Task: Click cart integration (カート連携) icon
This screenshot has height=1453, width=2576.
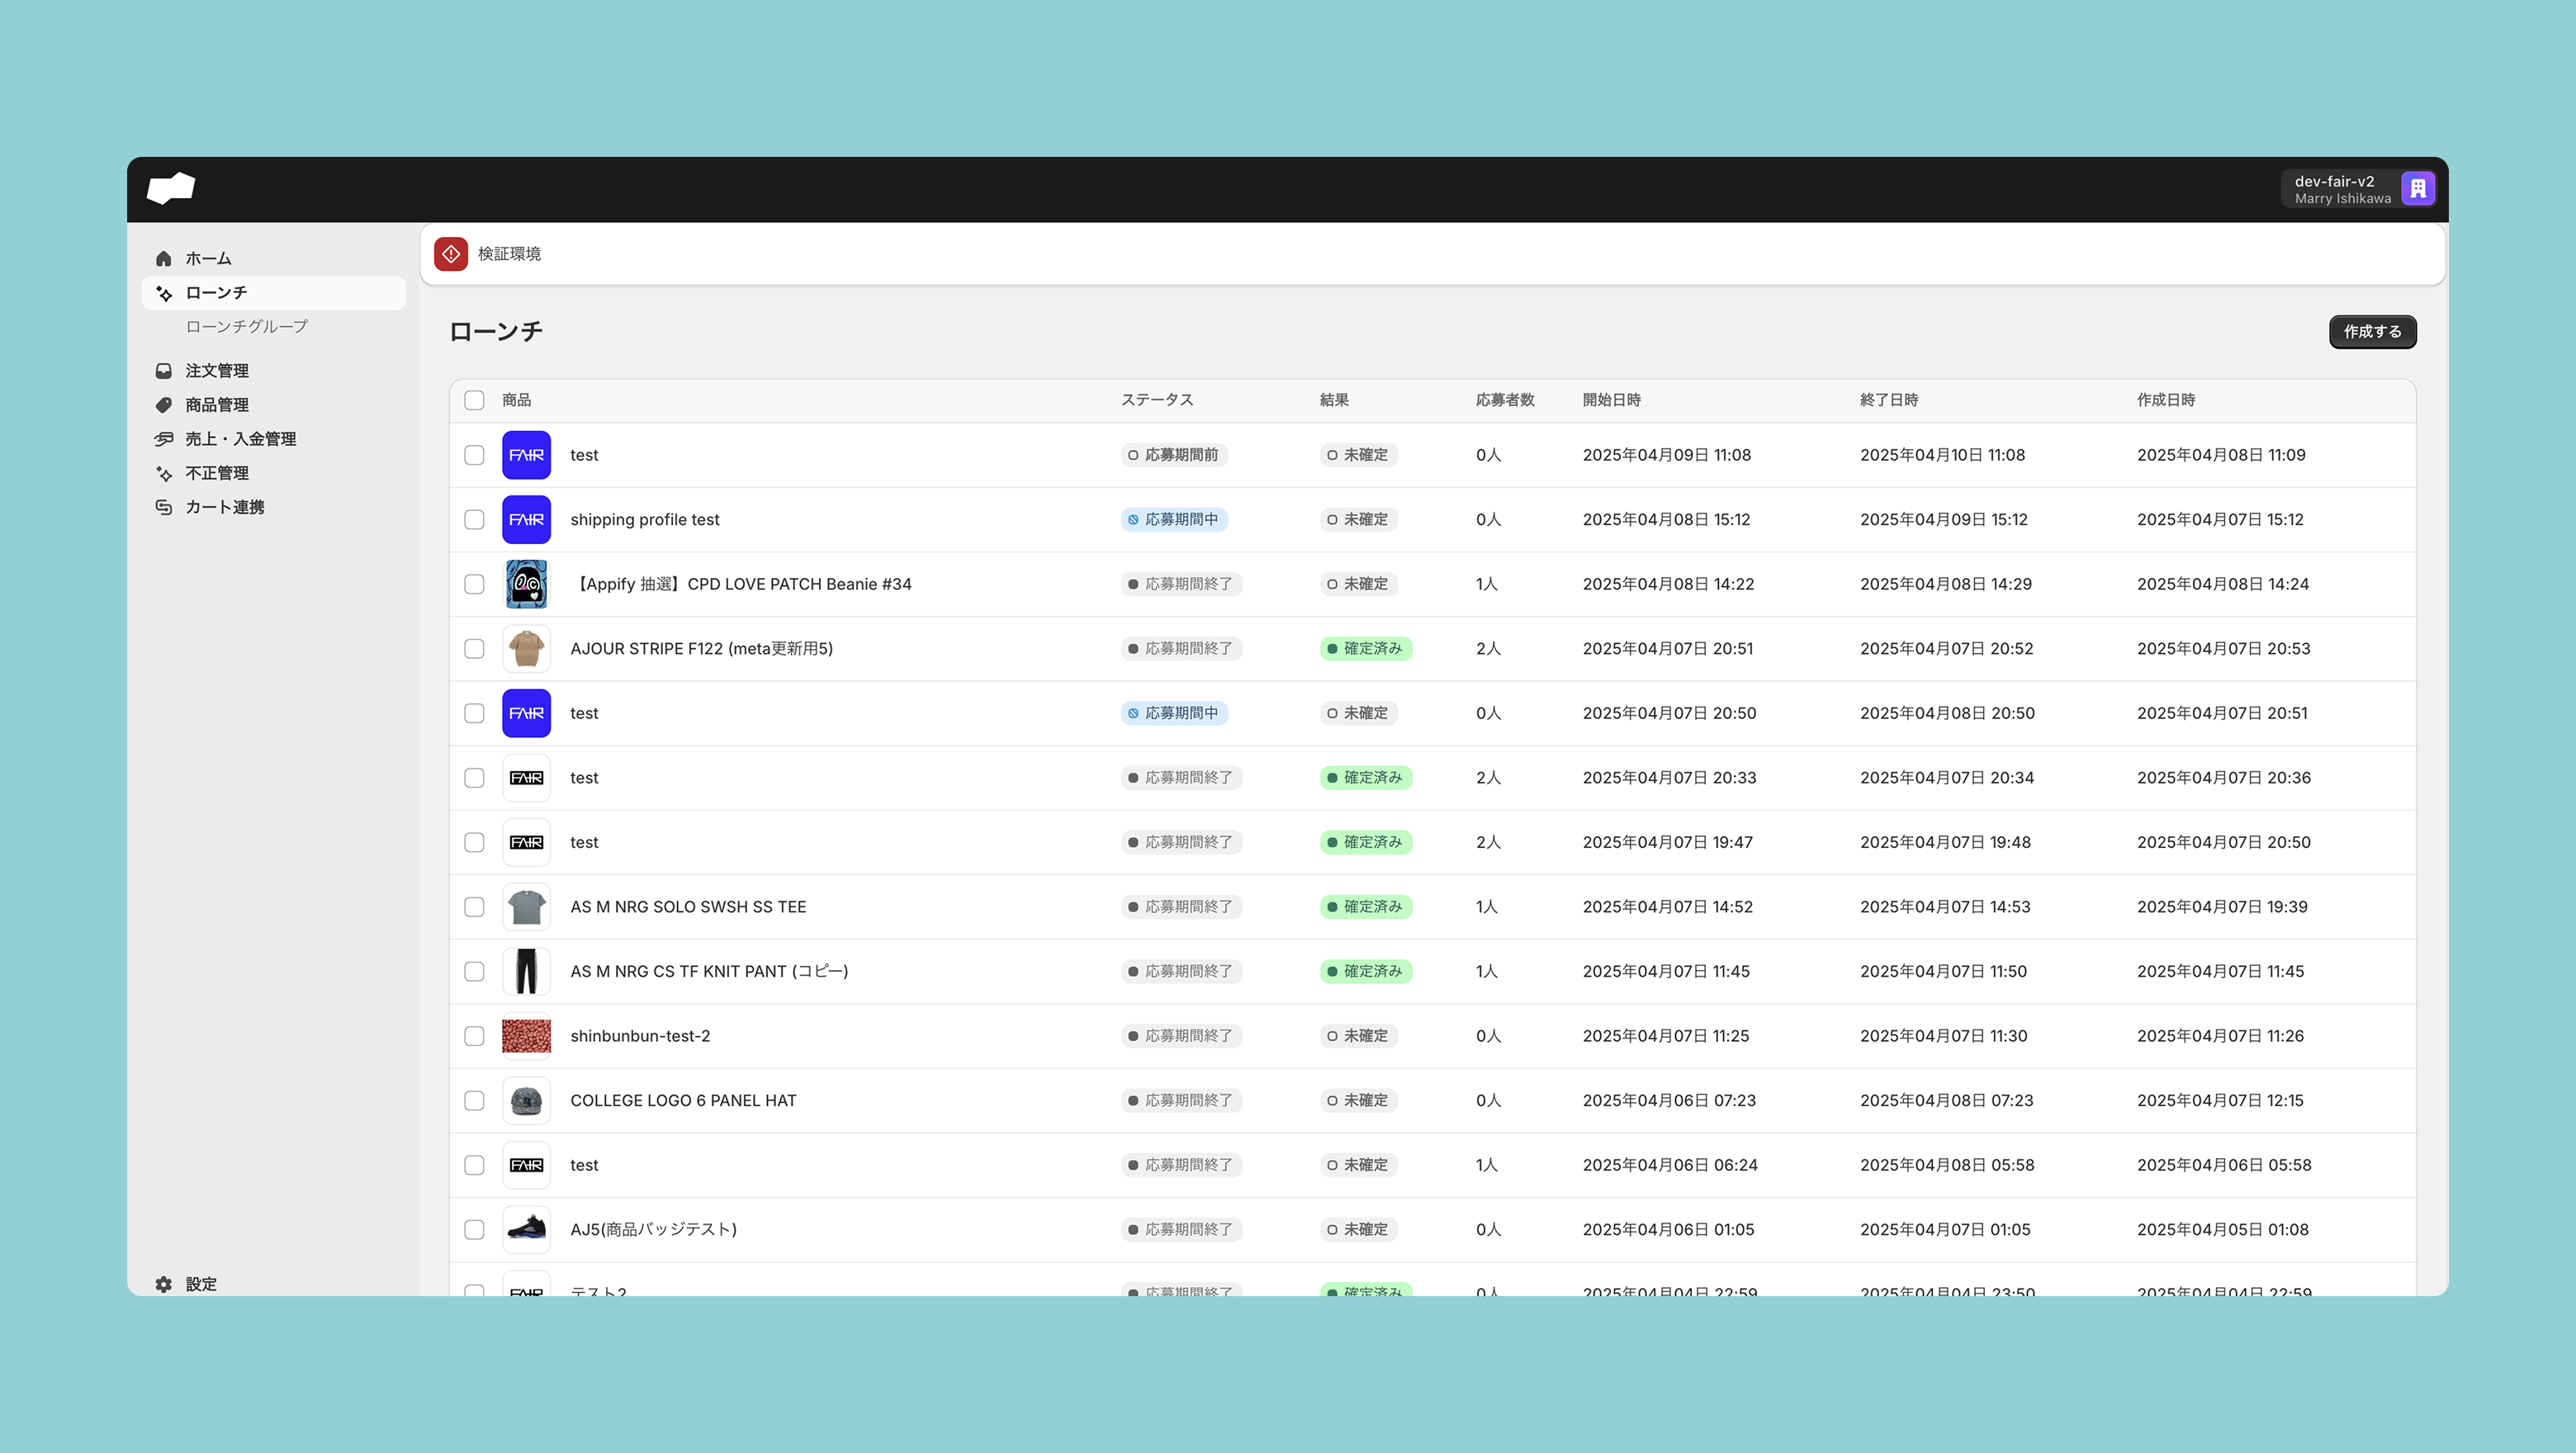Action: click(164, 507)
